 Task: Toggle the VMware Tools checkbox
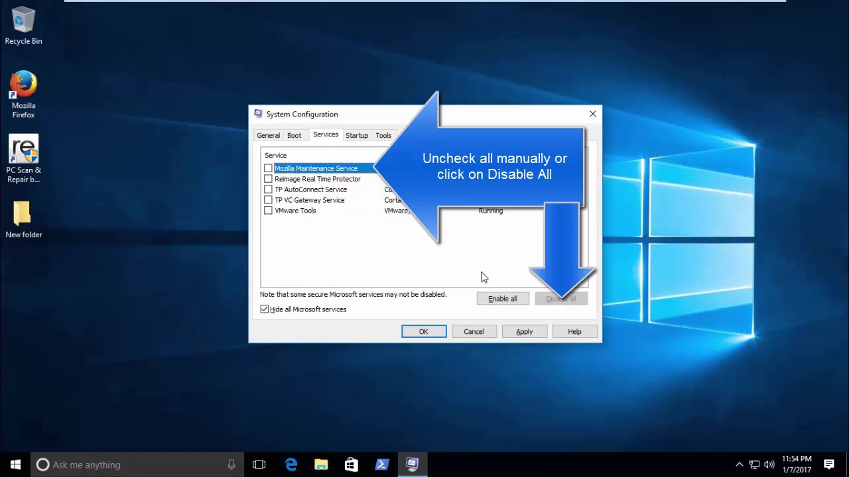click(268, 211)
